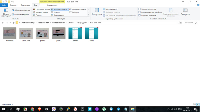Open the Файл menu
This screenshot has width=200, height=112.
(x=4, y=5)
